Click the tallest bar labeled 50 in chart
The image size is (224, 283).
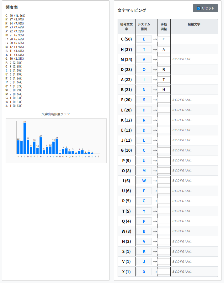coord(25,138)
